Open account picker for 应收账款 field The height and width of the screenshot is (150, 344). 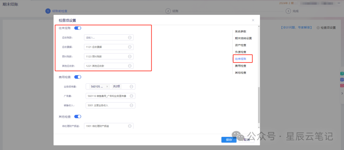[130, 38]
